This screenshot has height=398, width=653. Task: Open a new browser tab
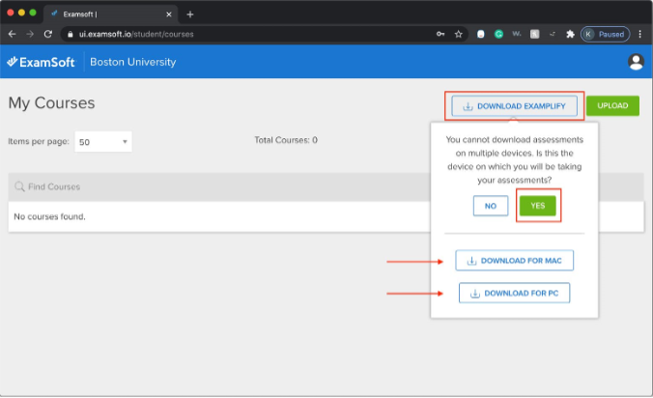click(190, 14)
